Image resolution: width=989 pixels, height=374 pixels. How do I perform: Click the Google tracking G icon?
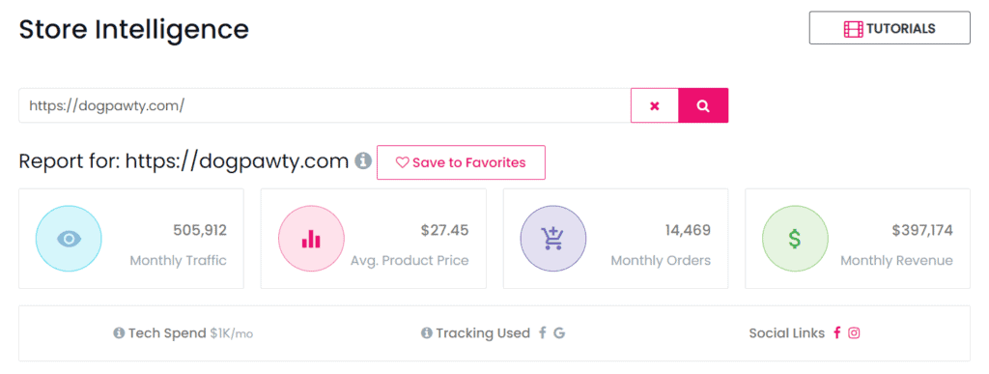[559, 333]
